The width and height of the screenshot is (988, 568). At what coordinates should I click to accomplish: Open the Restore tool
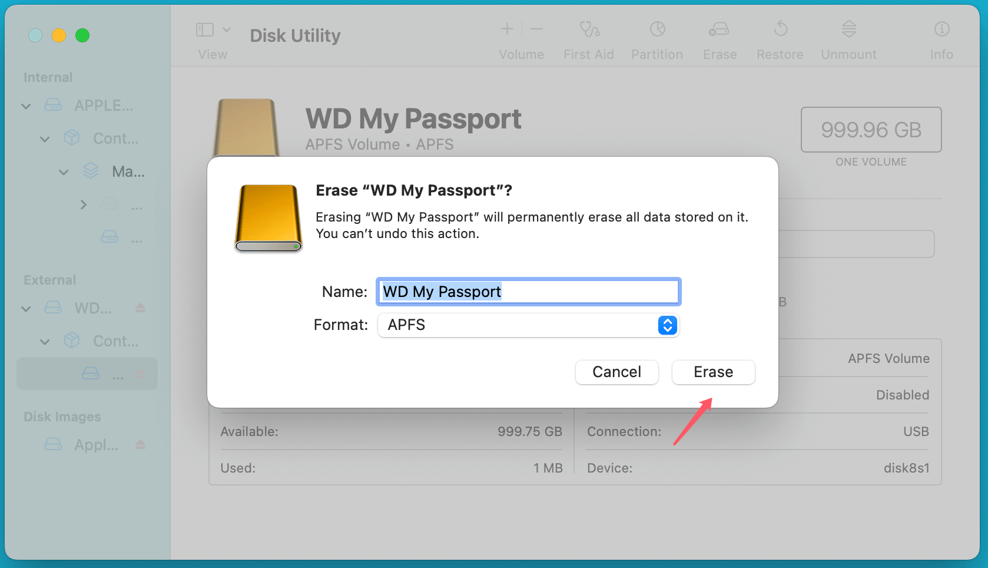[x=780, y=37]
